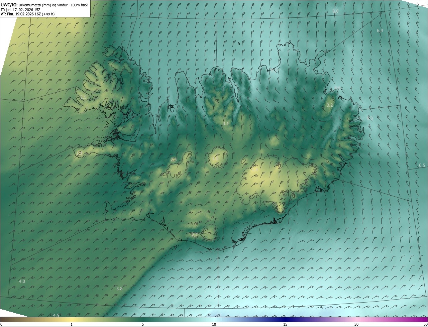The image size is (428, 327).
Task: Click the 4.5 value label on the map
Action: [56, 315]
